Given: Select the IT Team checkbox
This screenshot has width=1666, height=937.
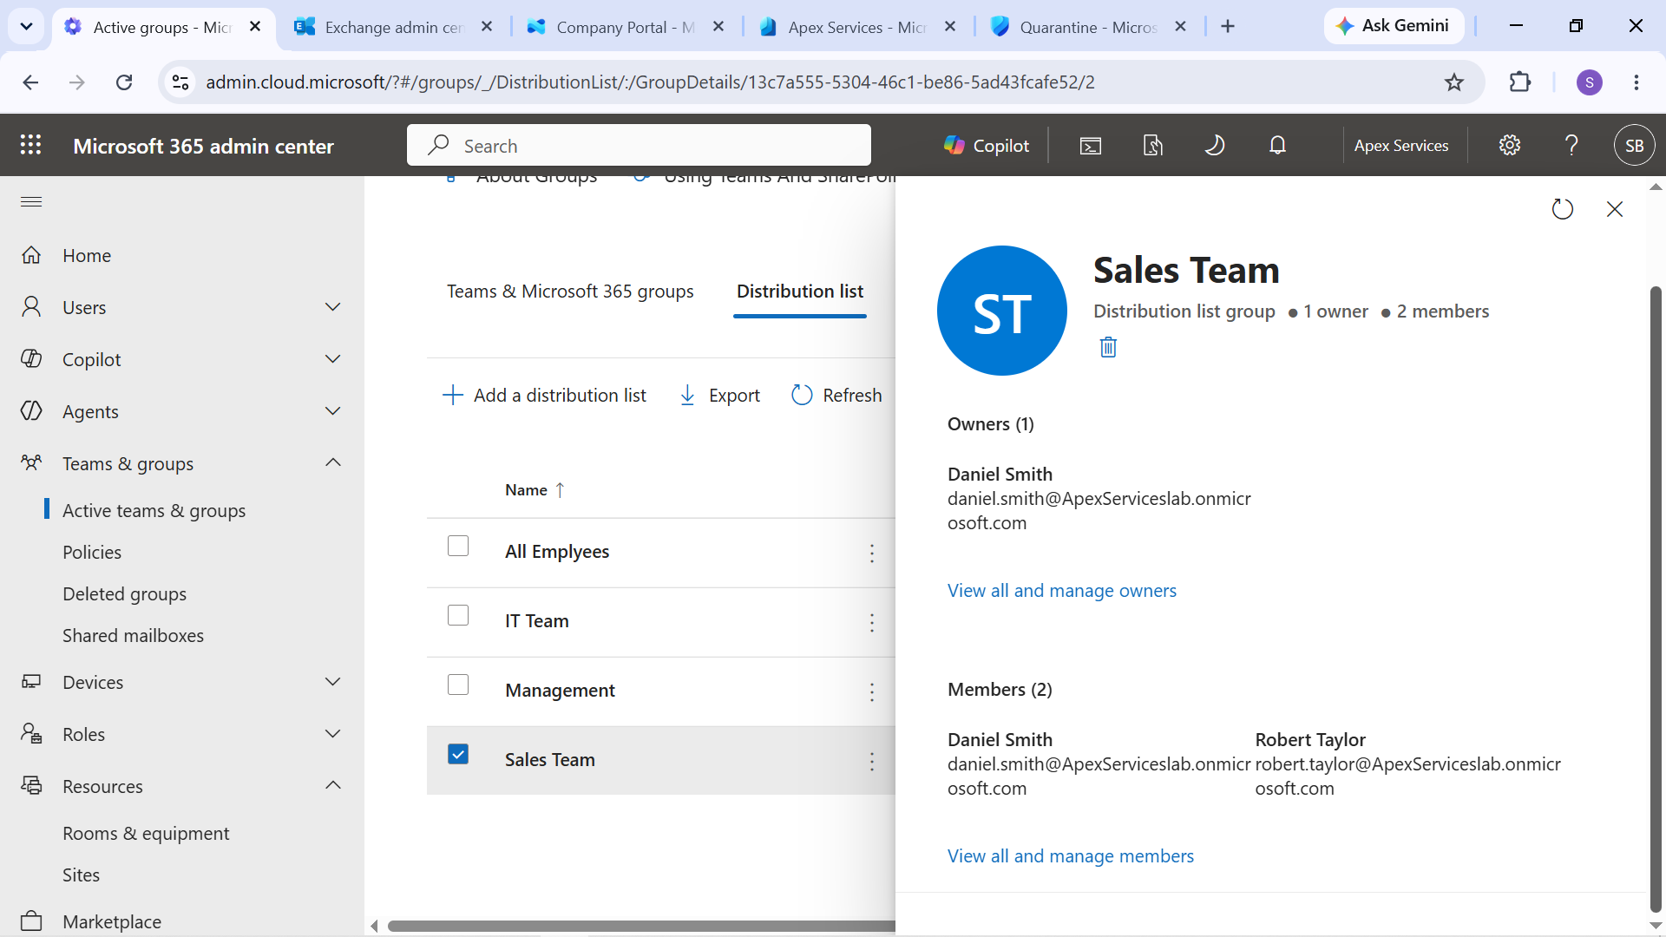Looking at the screenshot, I should point(458,615).
